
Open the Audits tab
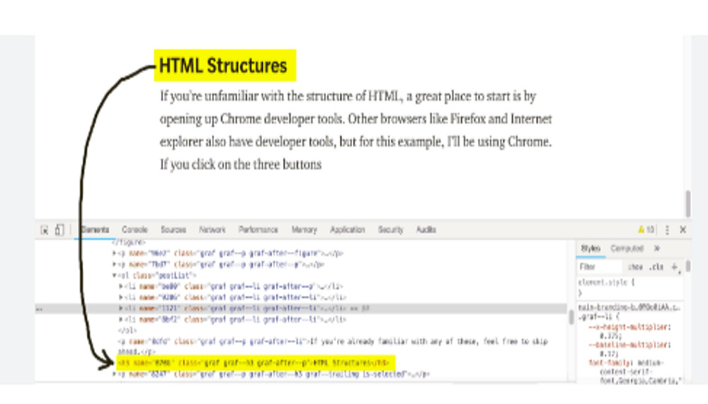(426, 230)
